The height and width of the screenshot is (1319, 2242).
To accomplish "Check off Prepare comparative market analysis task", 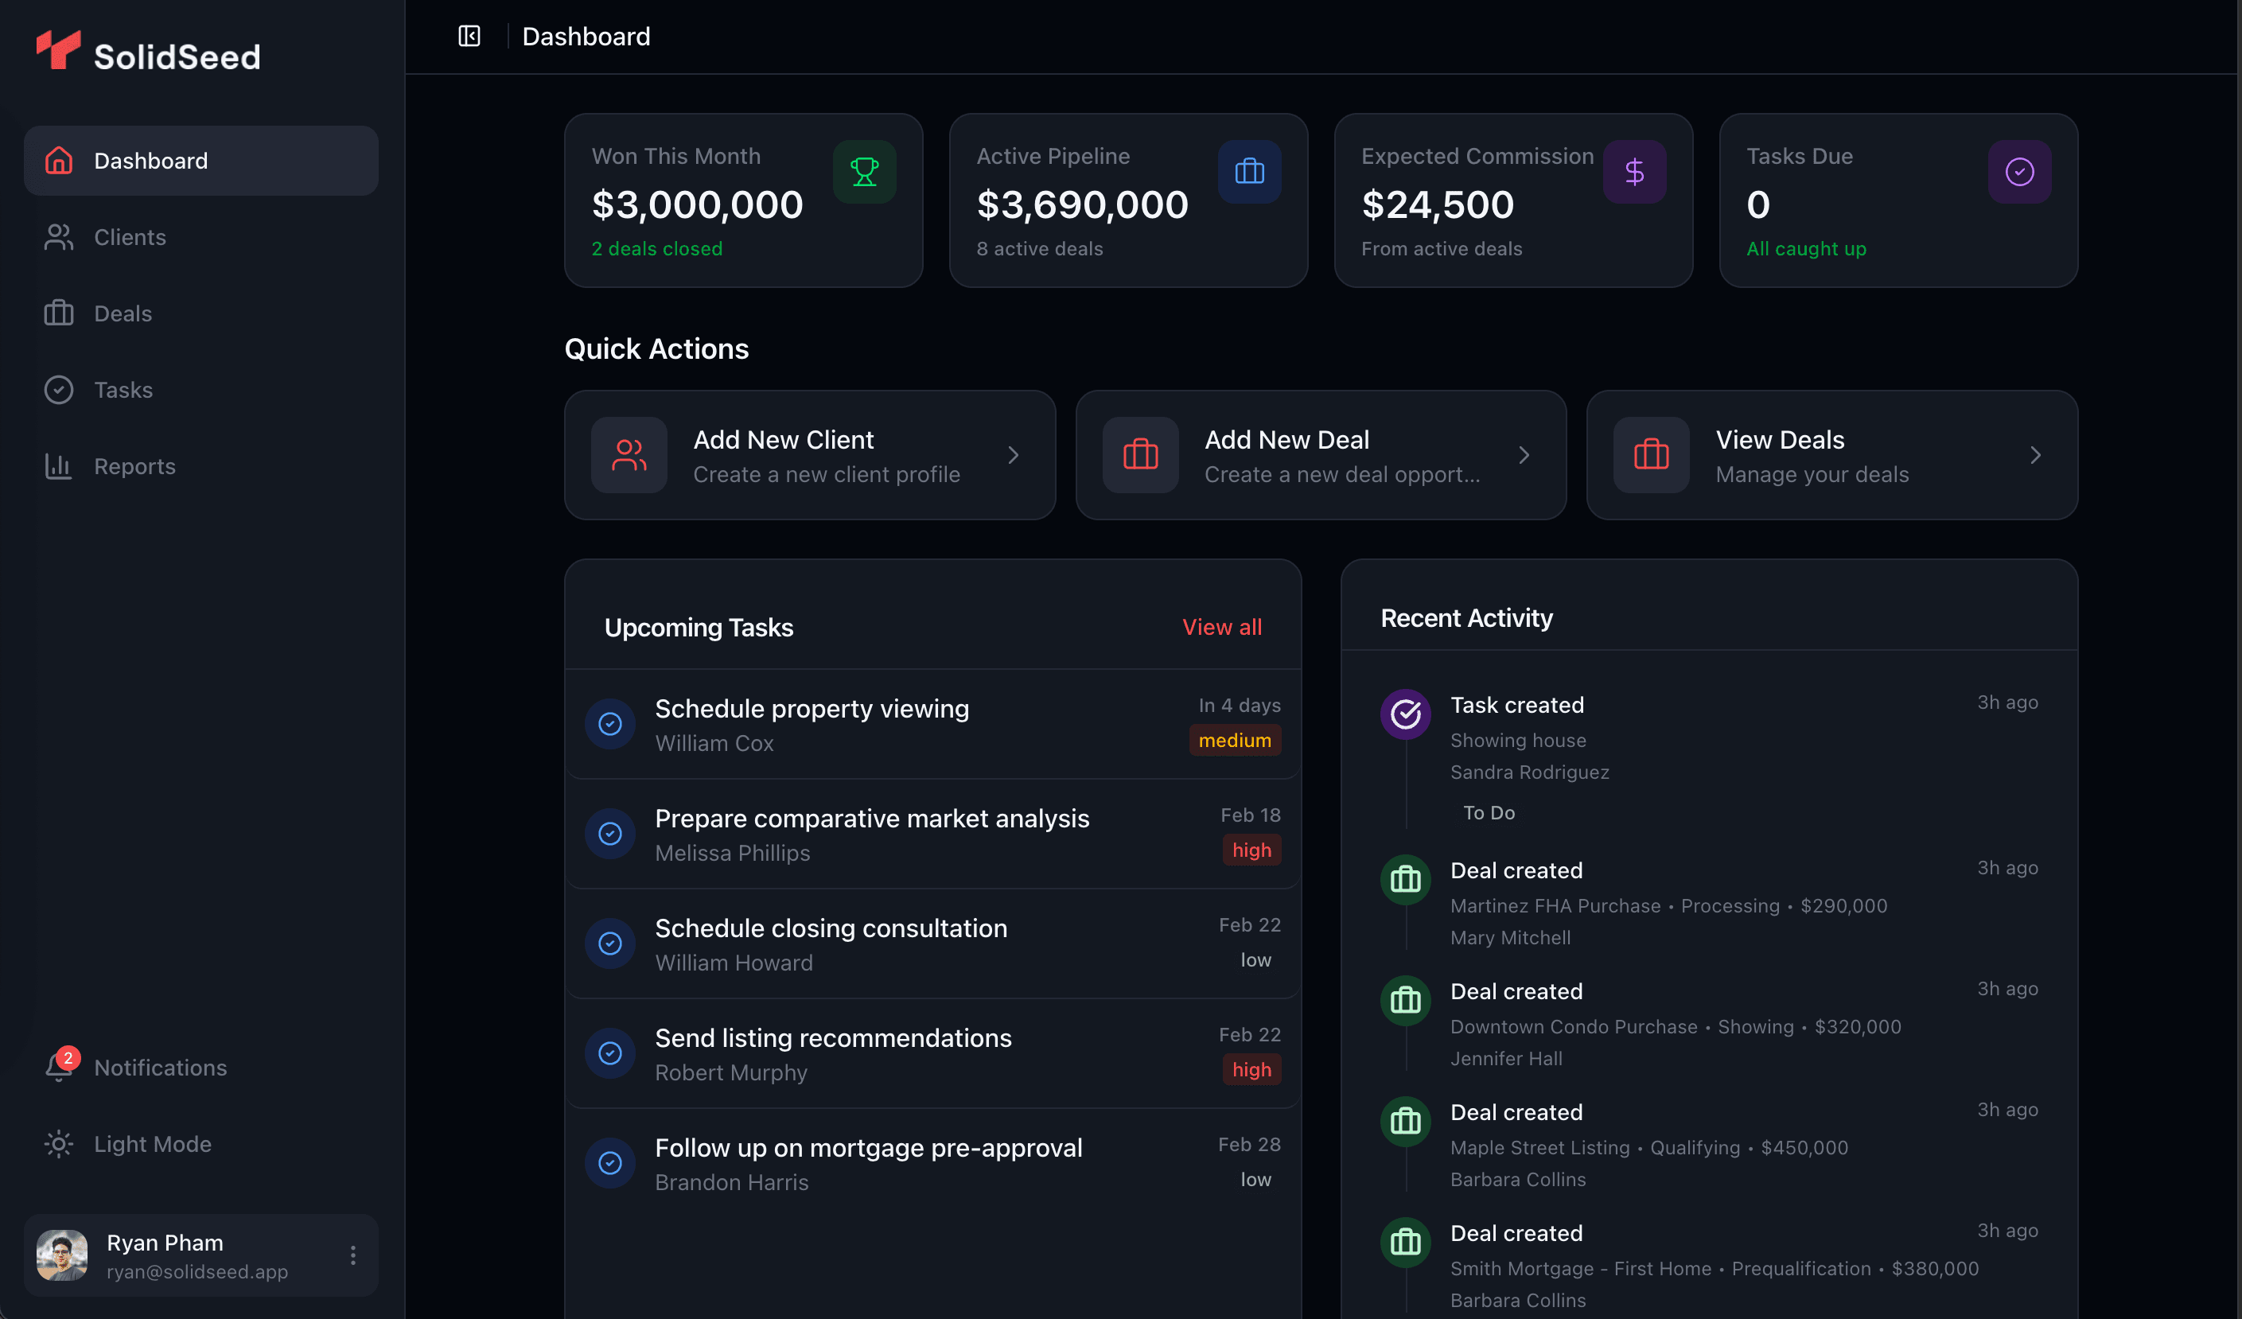I will 609,834.
